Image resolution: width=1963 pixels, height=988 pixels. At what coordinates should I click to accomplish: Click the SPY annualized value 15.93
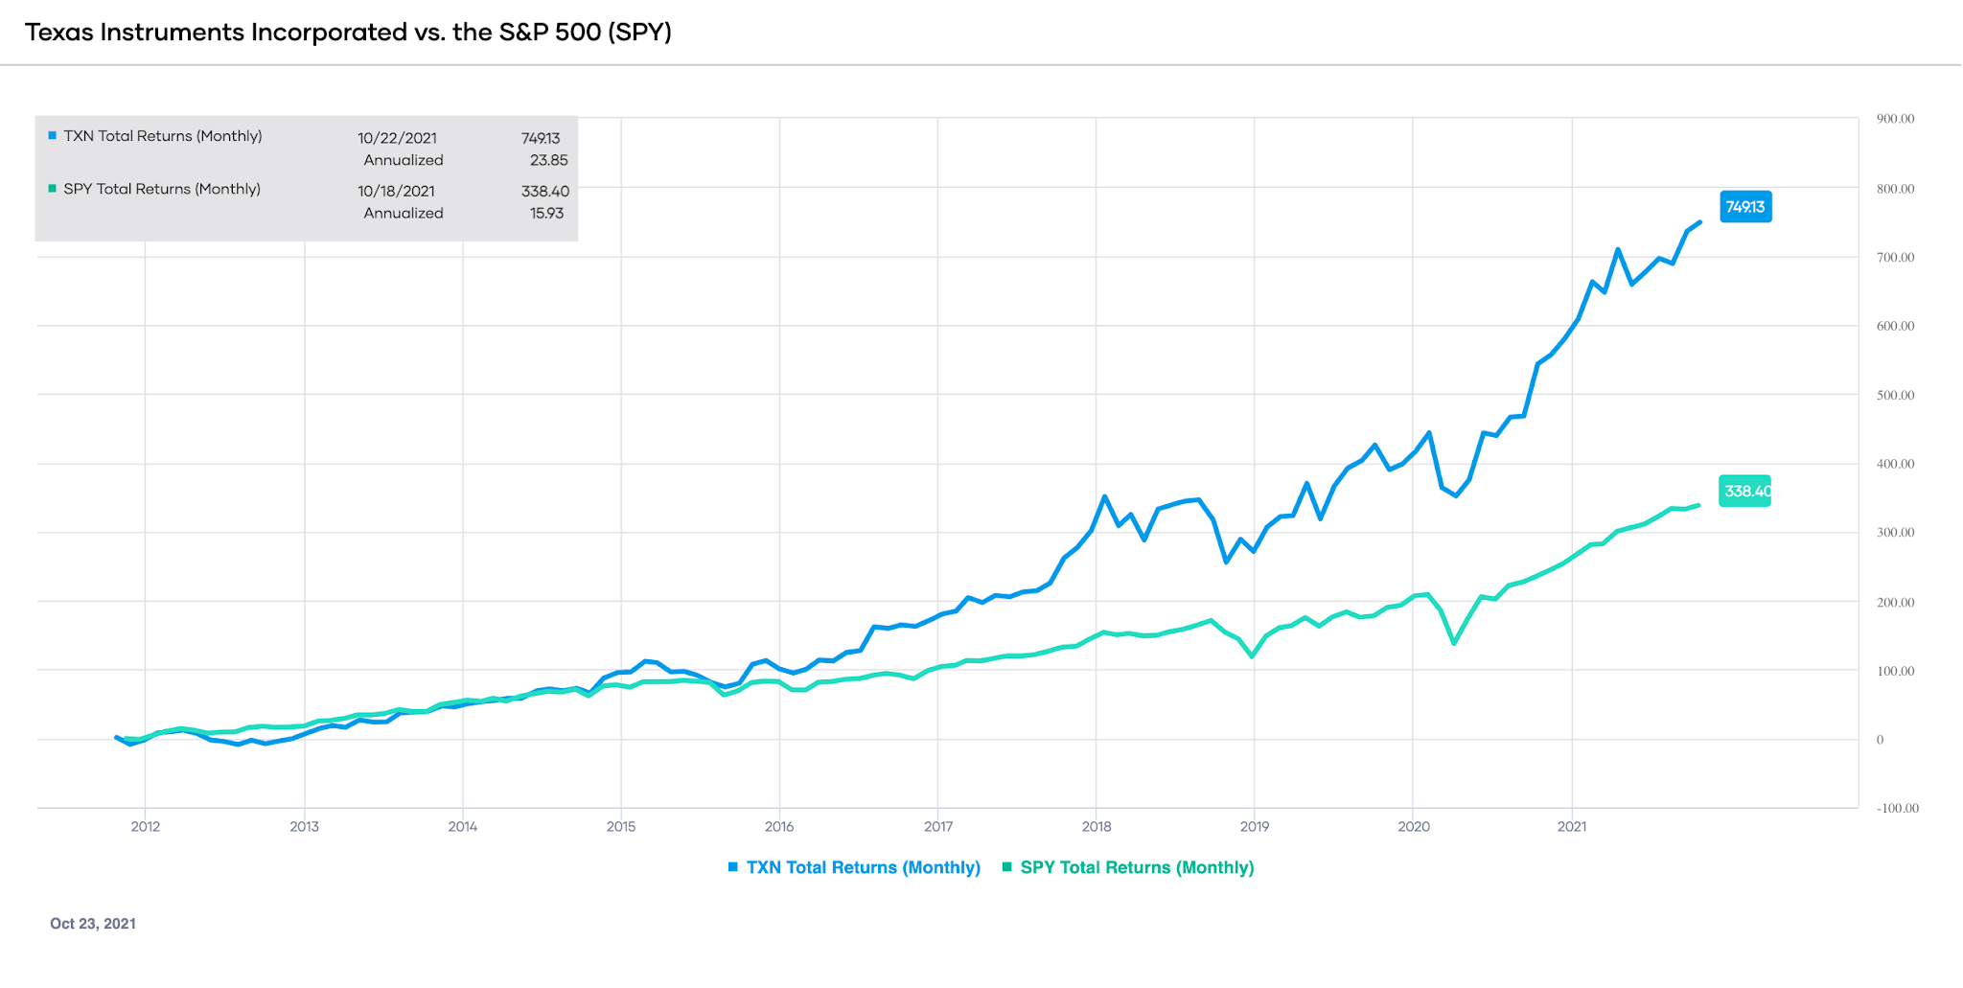tap(546, 213)
